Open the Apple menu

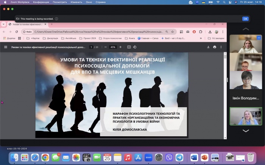pos(5,2)
